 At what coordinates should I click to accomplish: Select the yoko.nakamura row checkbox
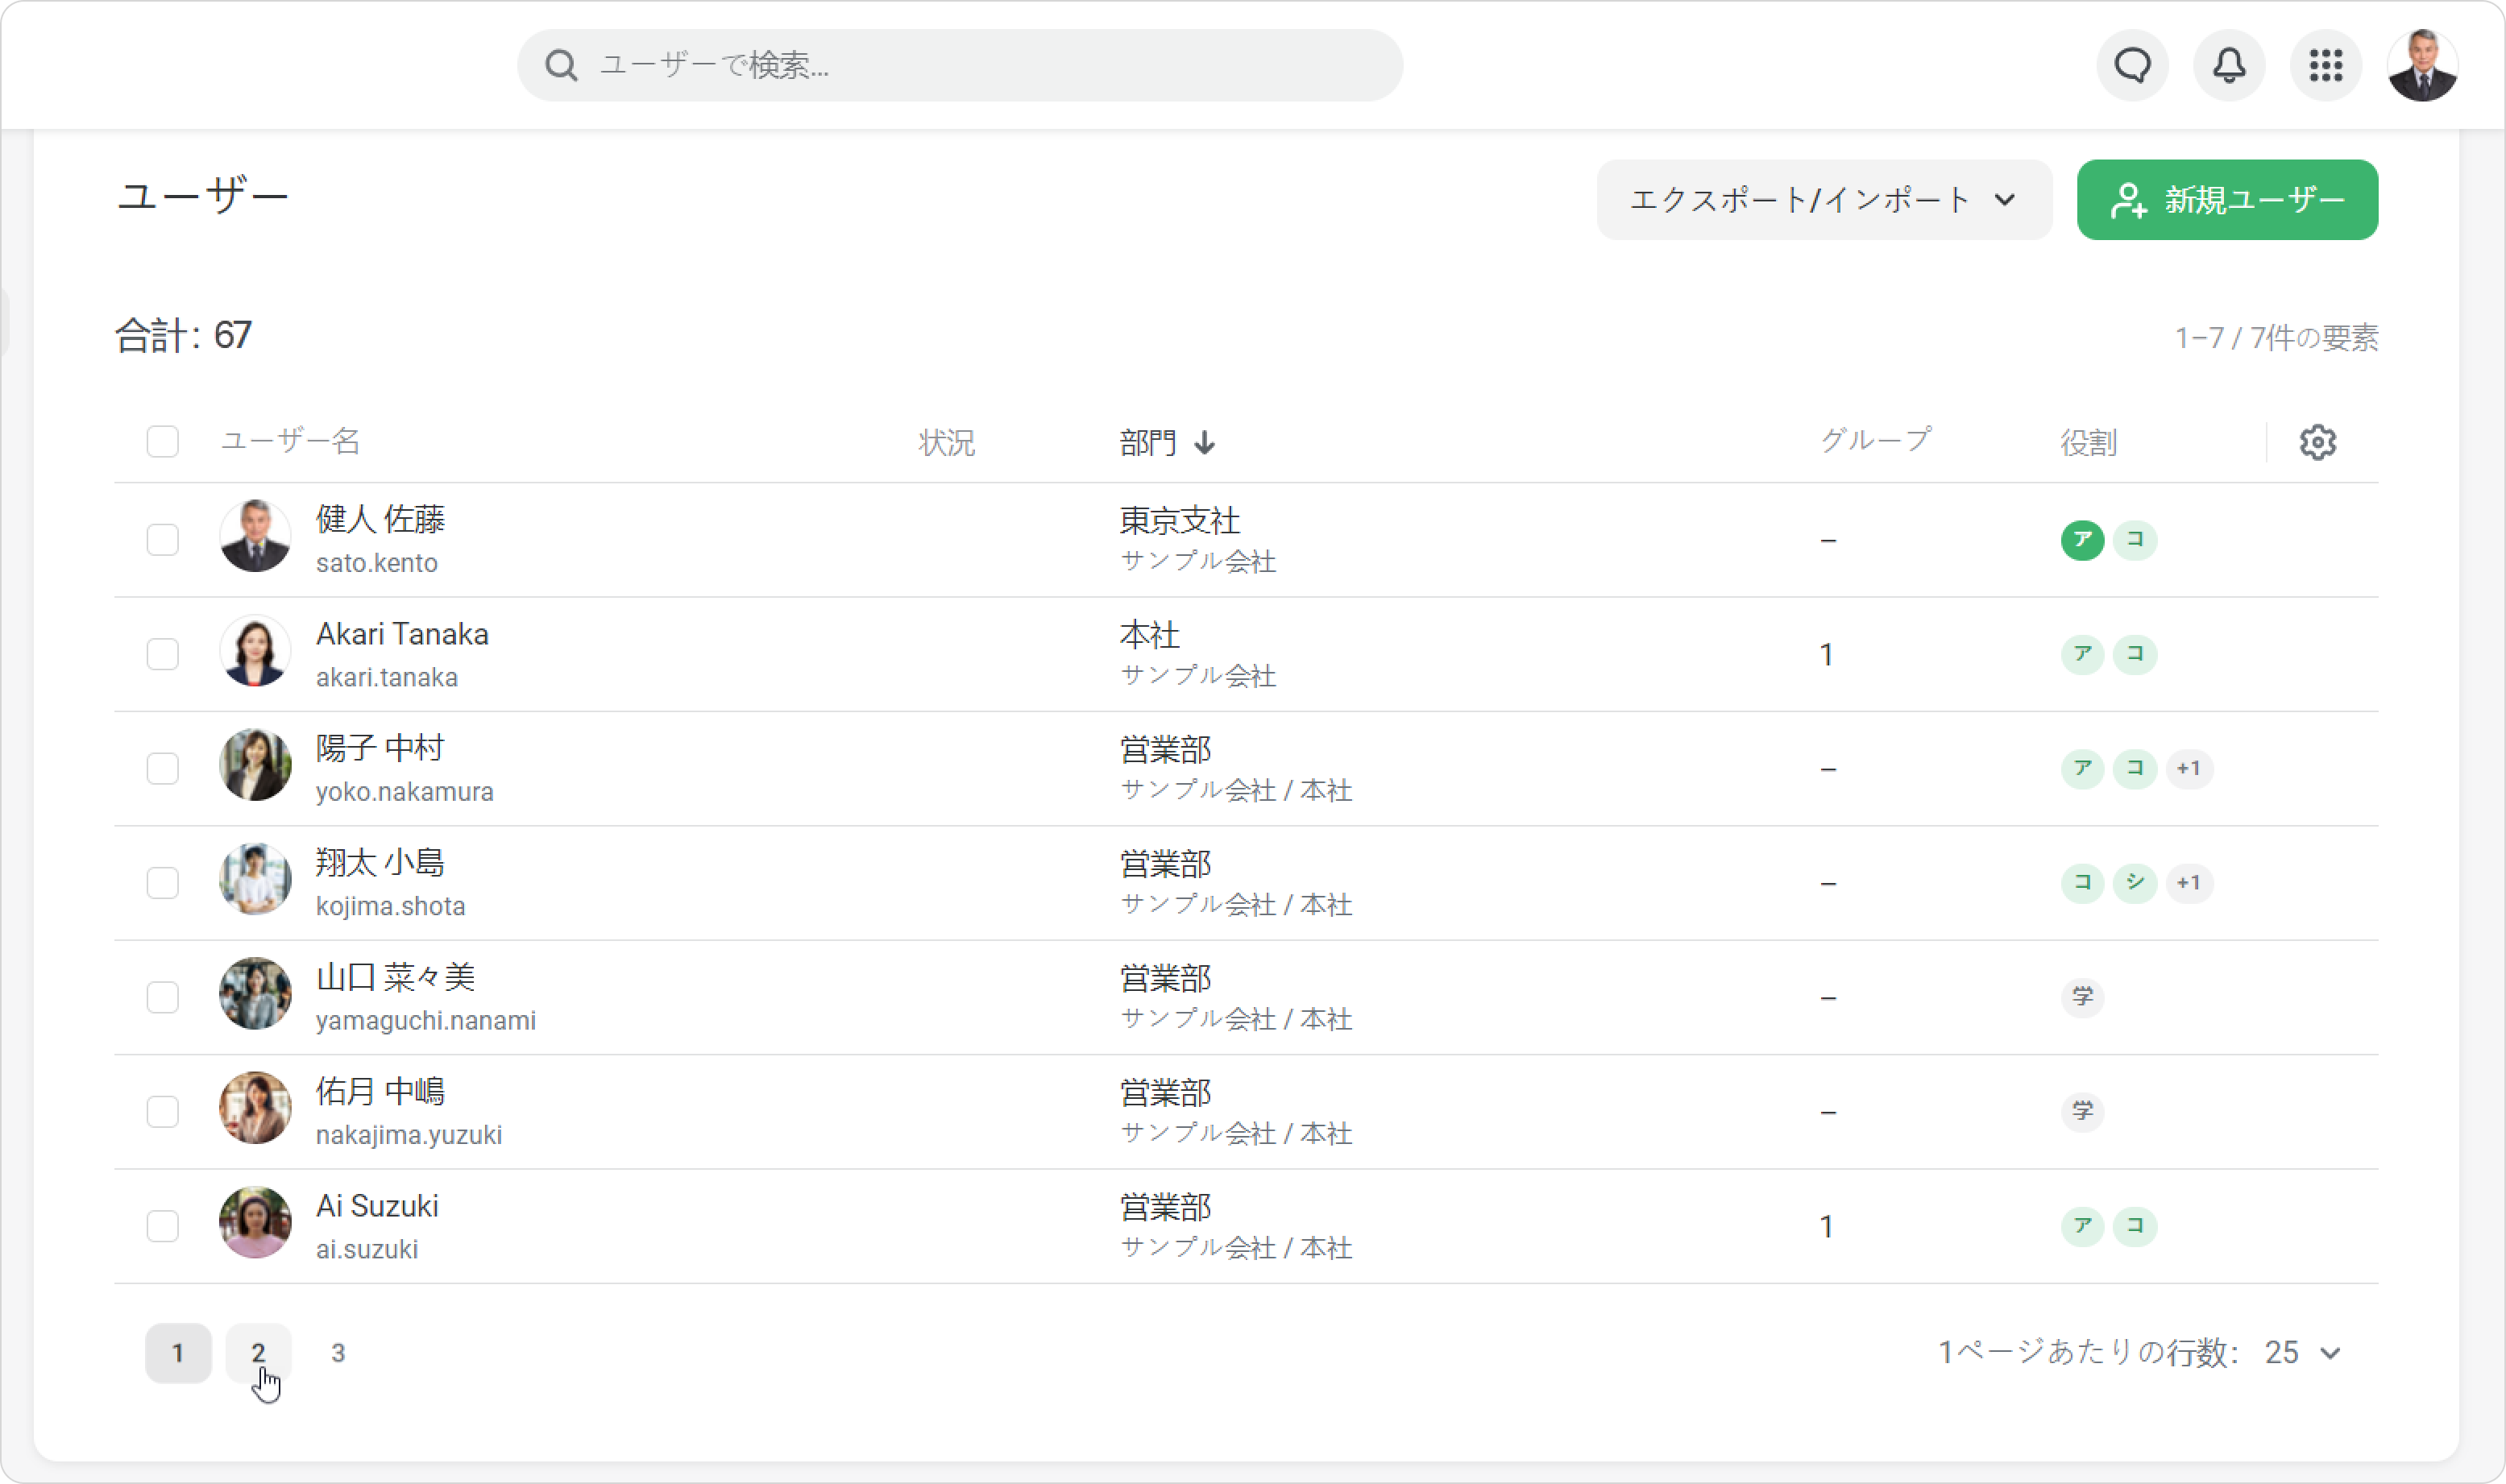click(x=162, y=769)
